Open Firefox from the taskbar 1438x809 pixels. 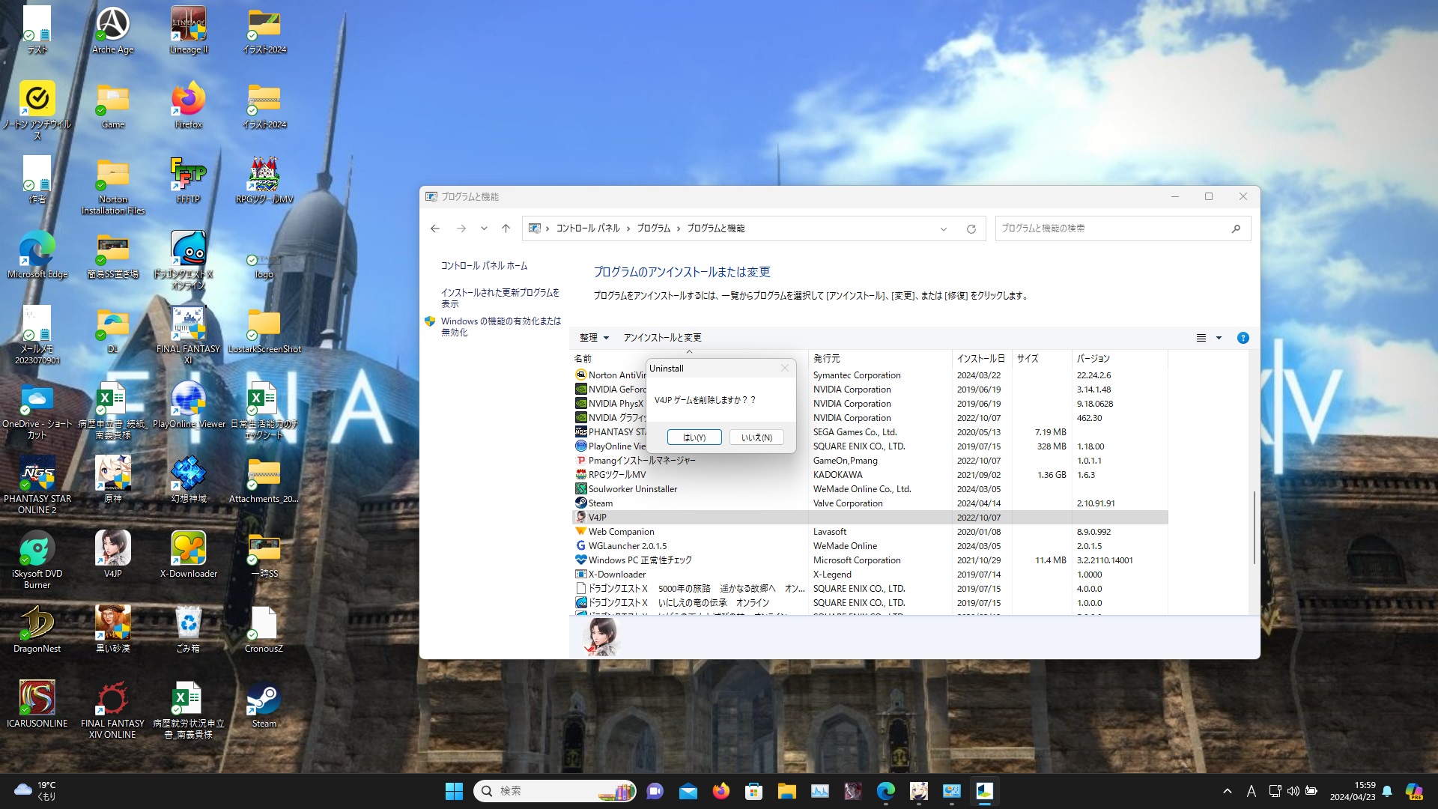click(720, 790)
